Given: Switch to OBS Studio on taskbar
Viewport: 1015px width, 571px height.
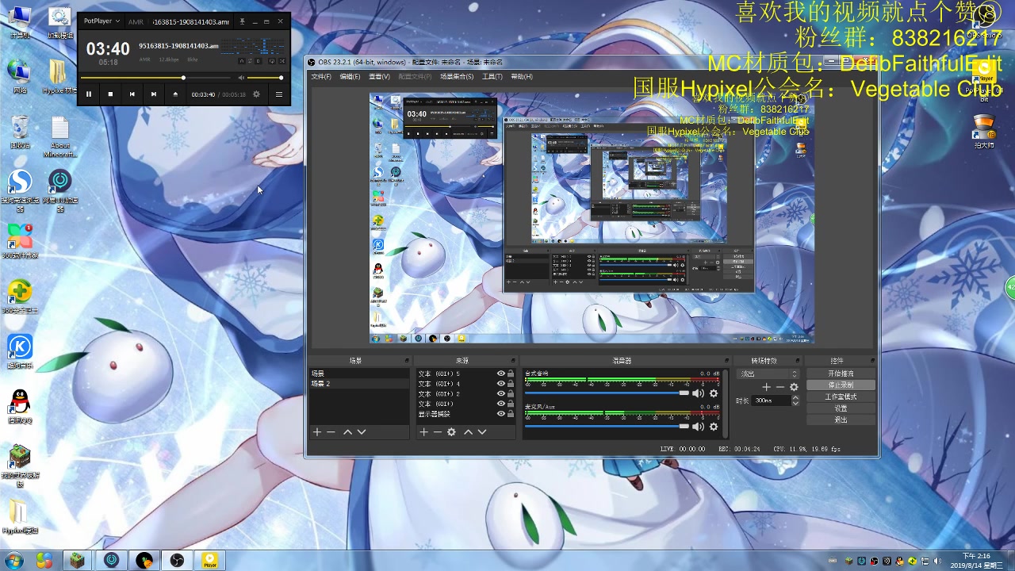Looking at the screenshot, I should point(177,561).
